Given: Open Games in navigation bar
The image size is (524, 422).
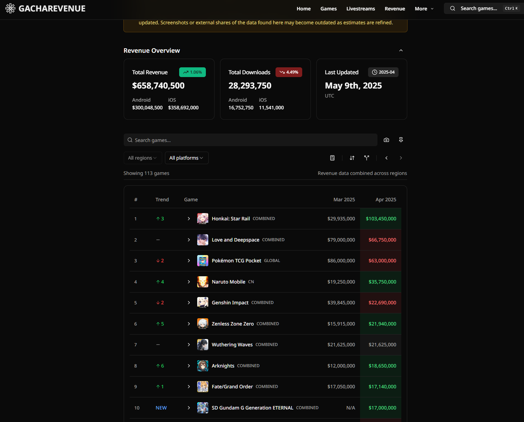Looking at the screenshot, I should tap(329, 9).
